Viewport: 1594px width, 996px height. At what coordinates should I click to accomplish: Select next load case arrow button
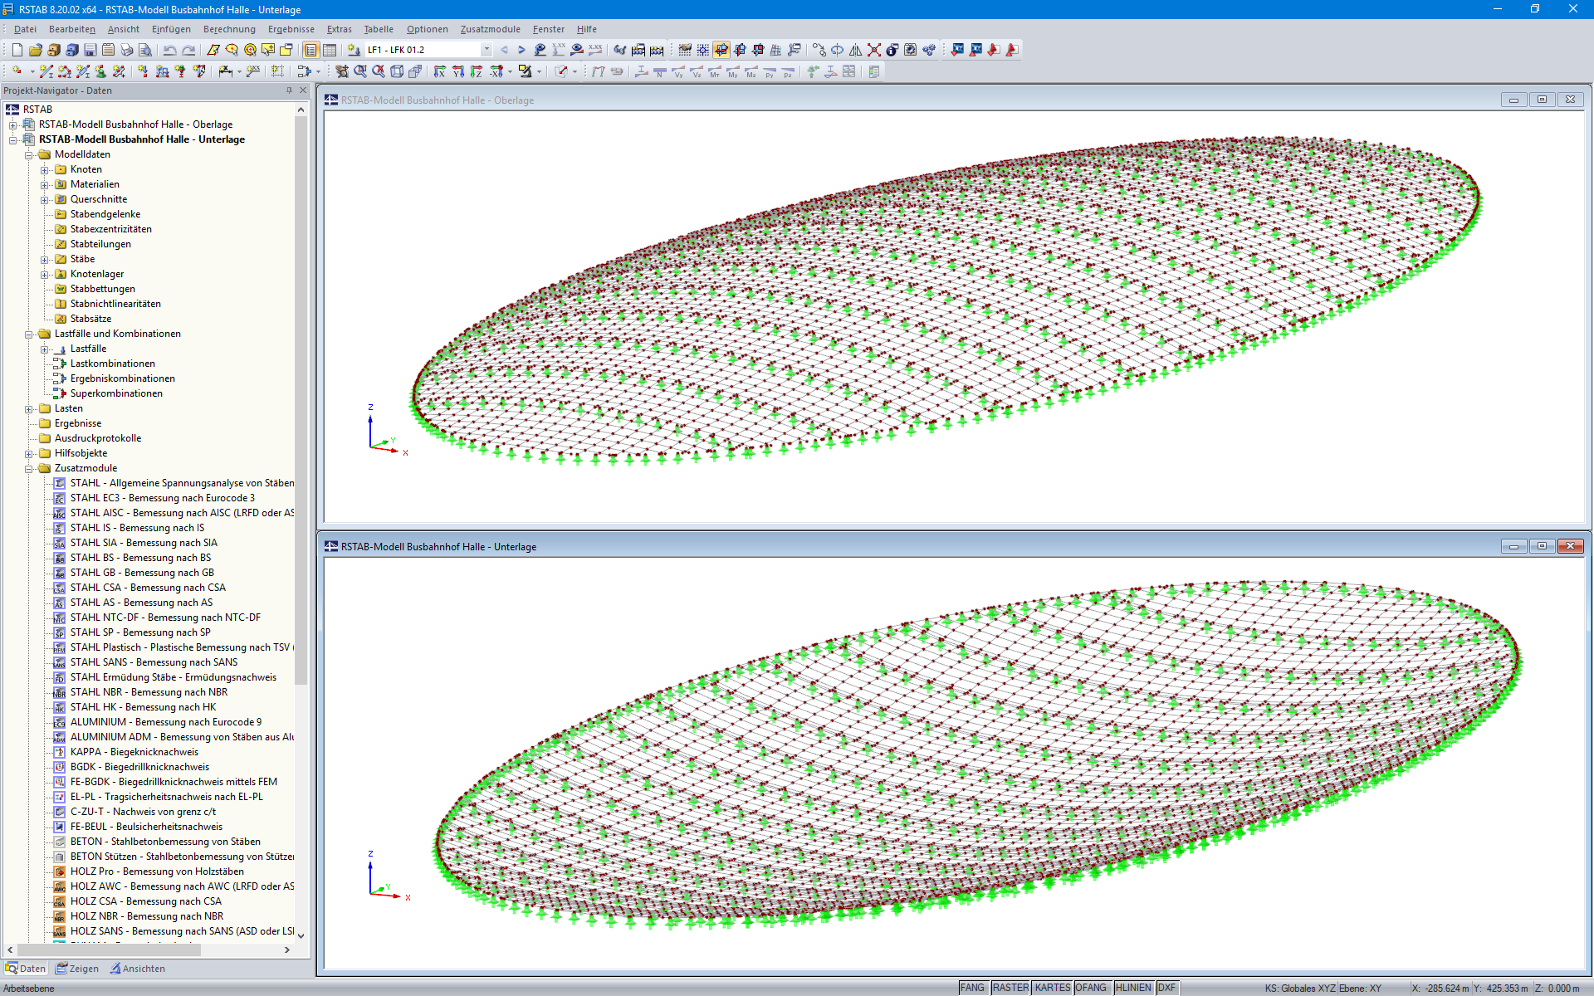(521, 50)
